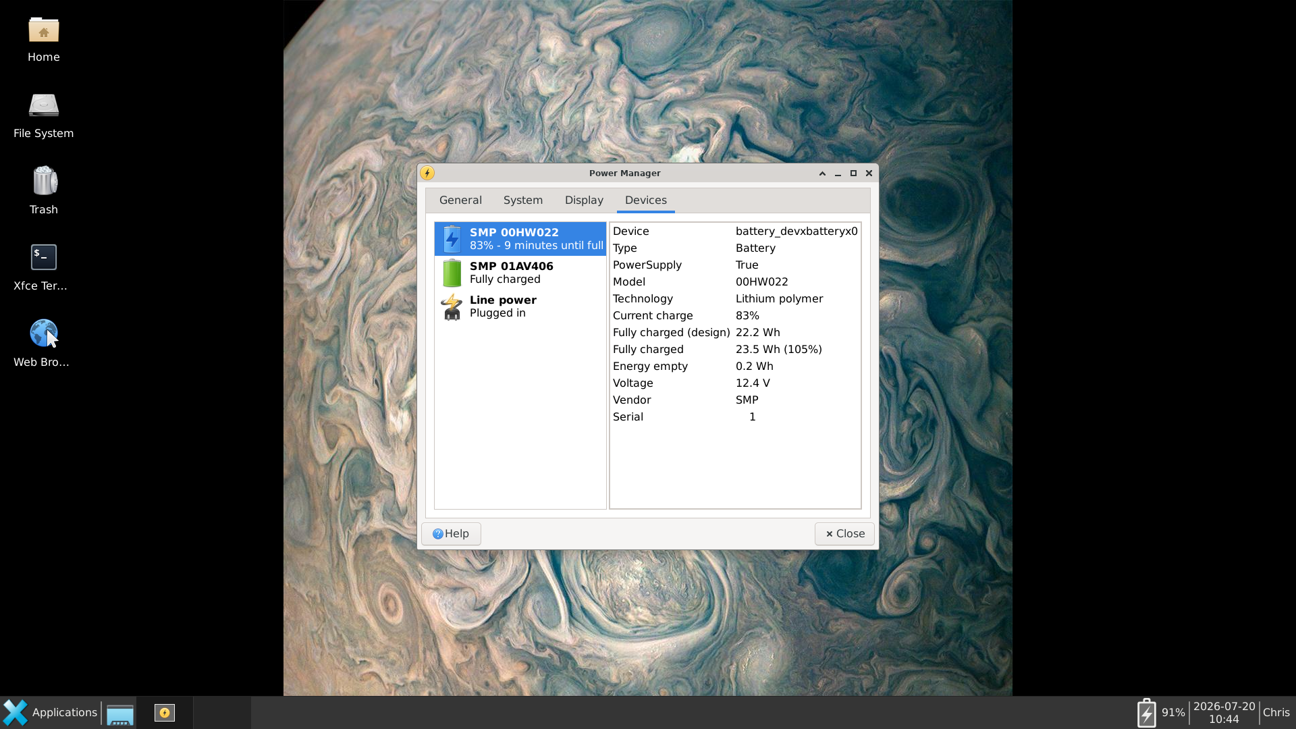Switch to the Display tab

tap(584, 200)
